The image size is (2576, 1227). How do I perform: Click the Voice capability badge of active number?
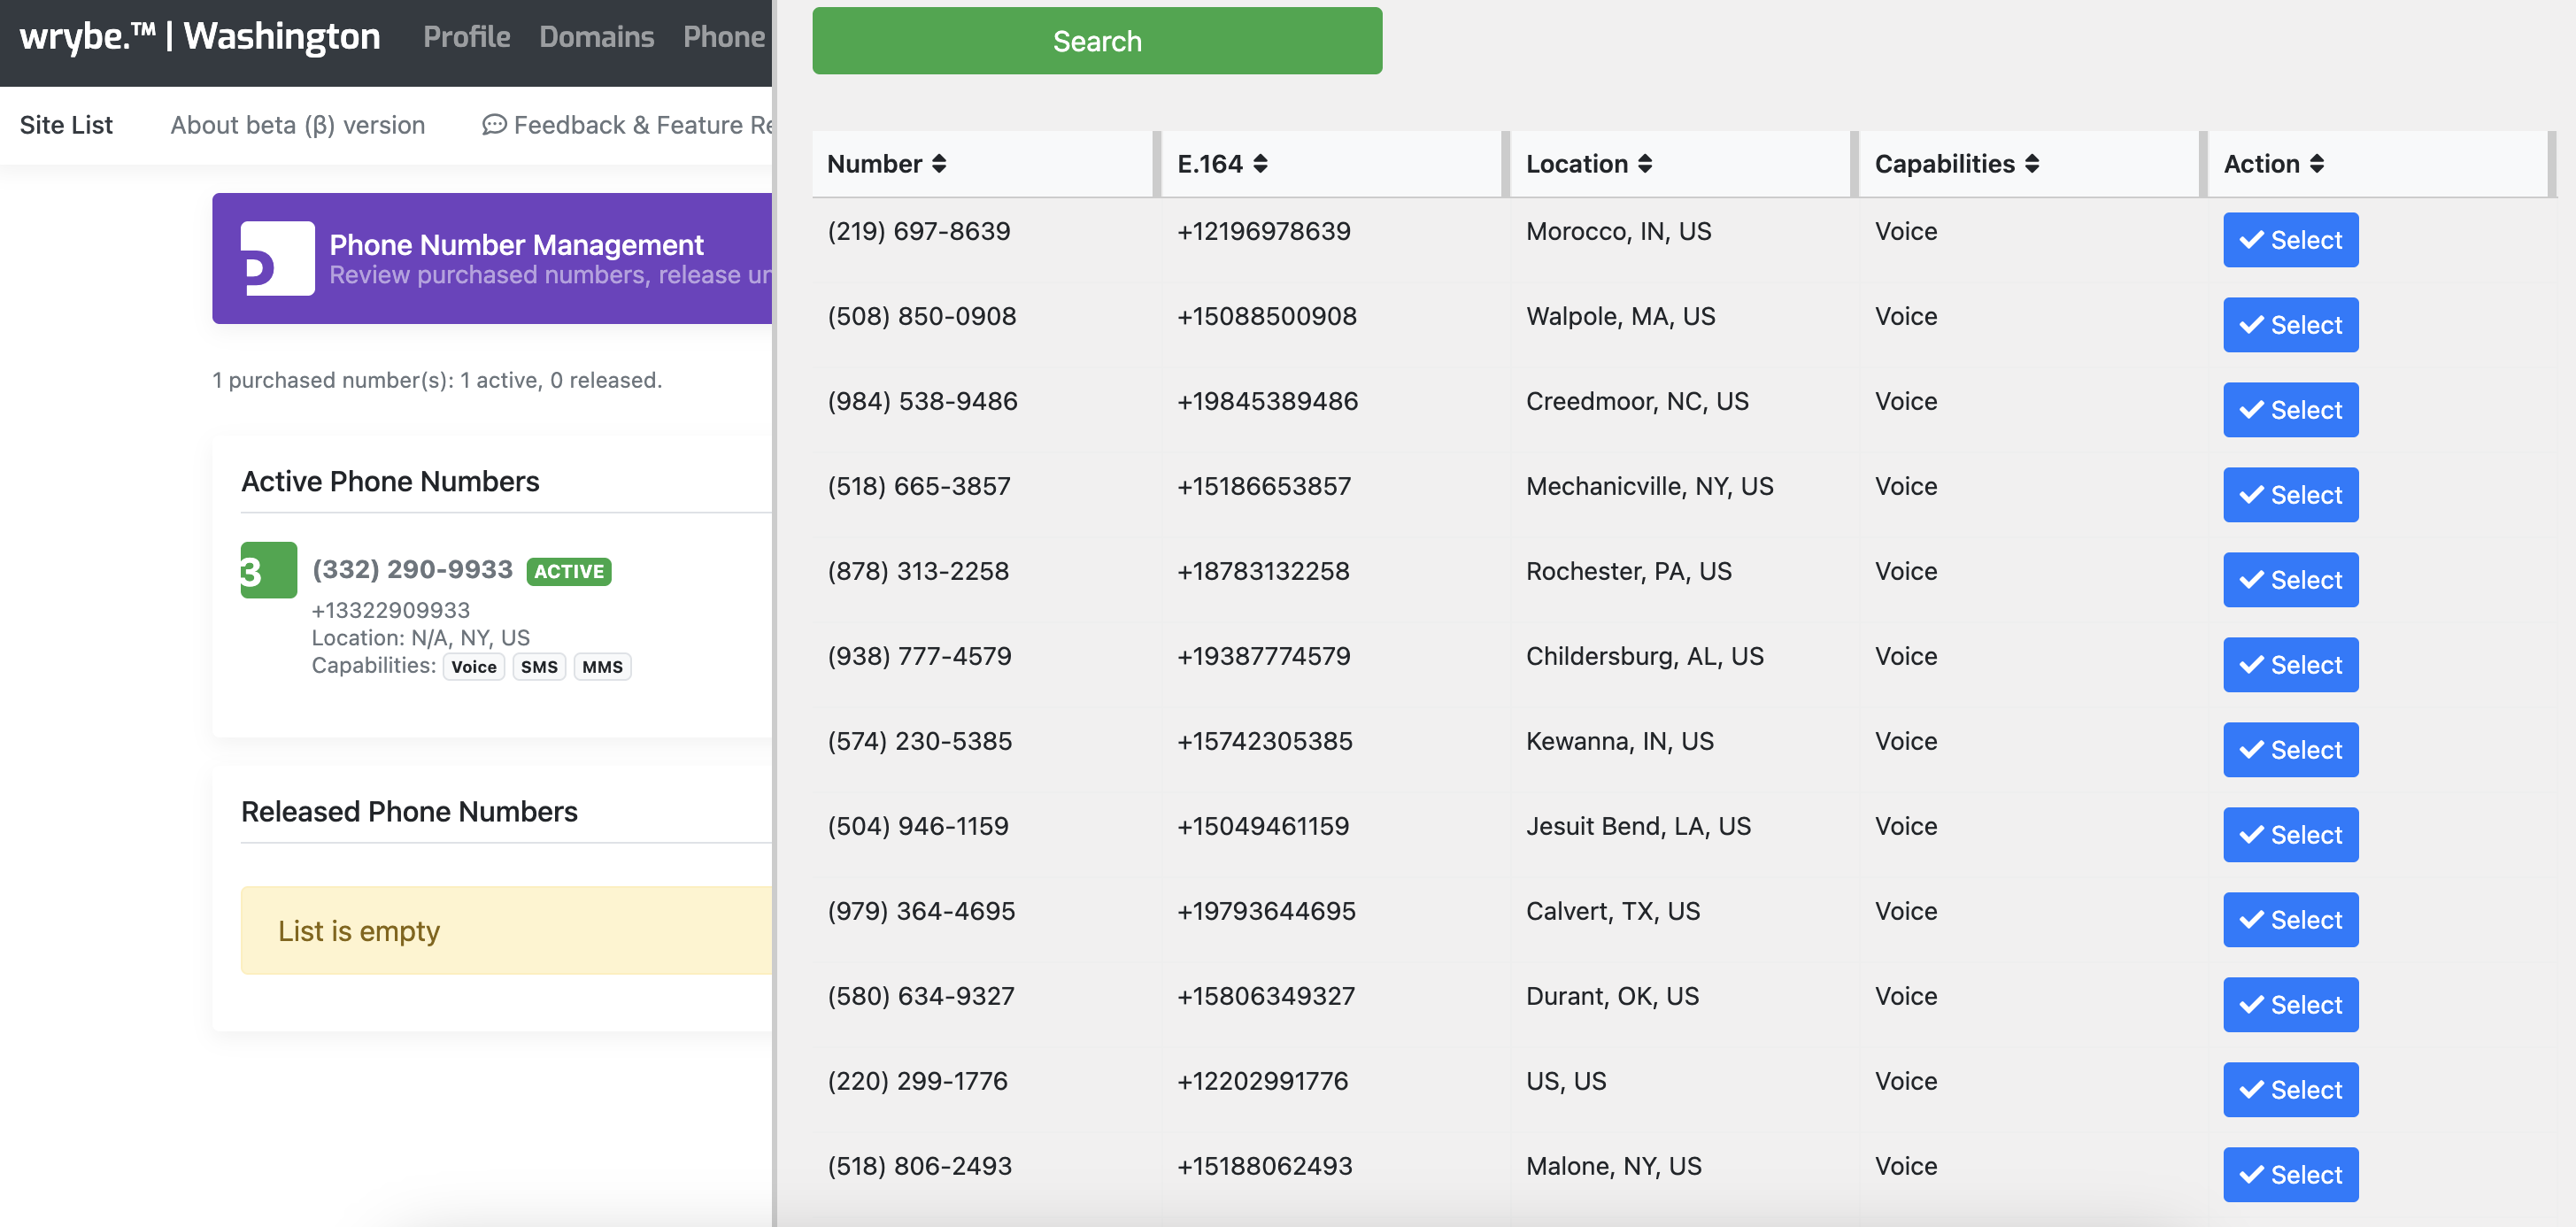tap(473, 666)
